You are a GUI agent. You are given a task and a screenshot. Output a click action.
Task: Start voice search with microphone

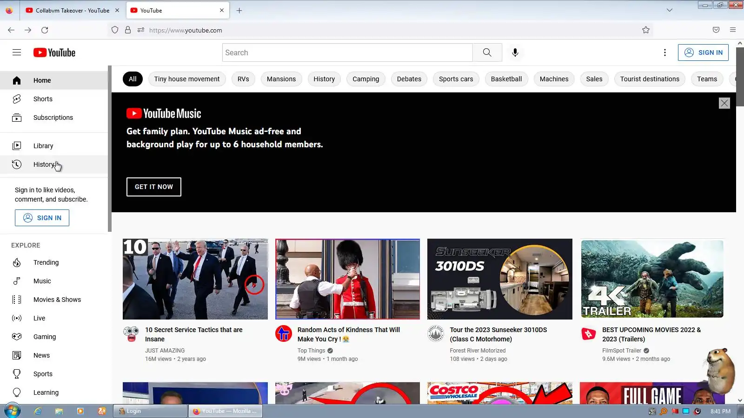(x=515, y=52)
